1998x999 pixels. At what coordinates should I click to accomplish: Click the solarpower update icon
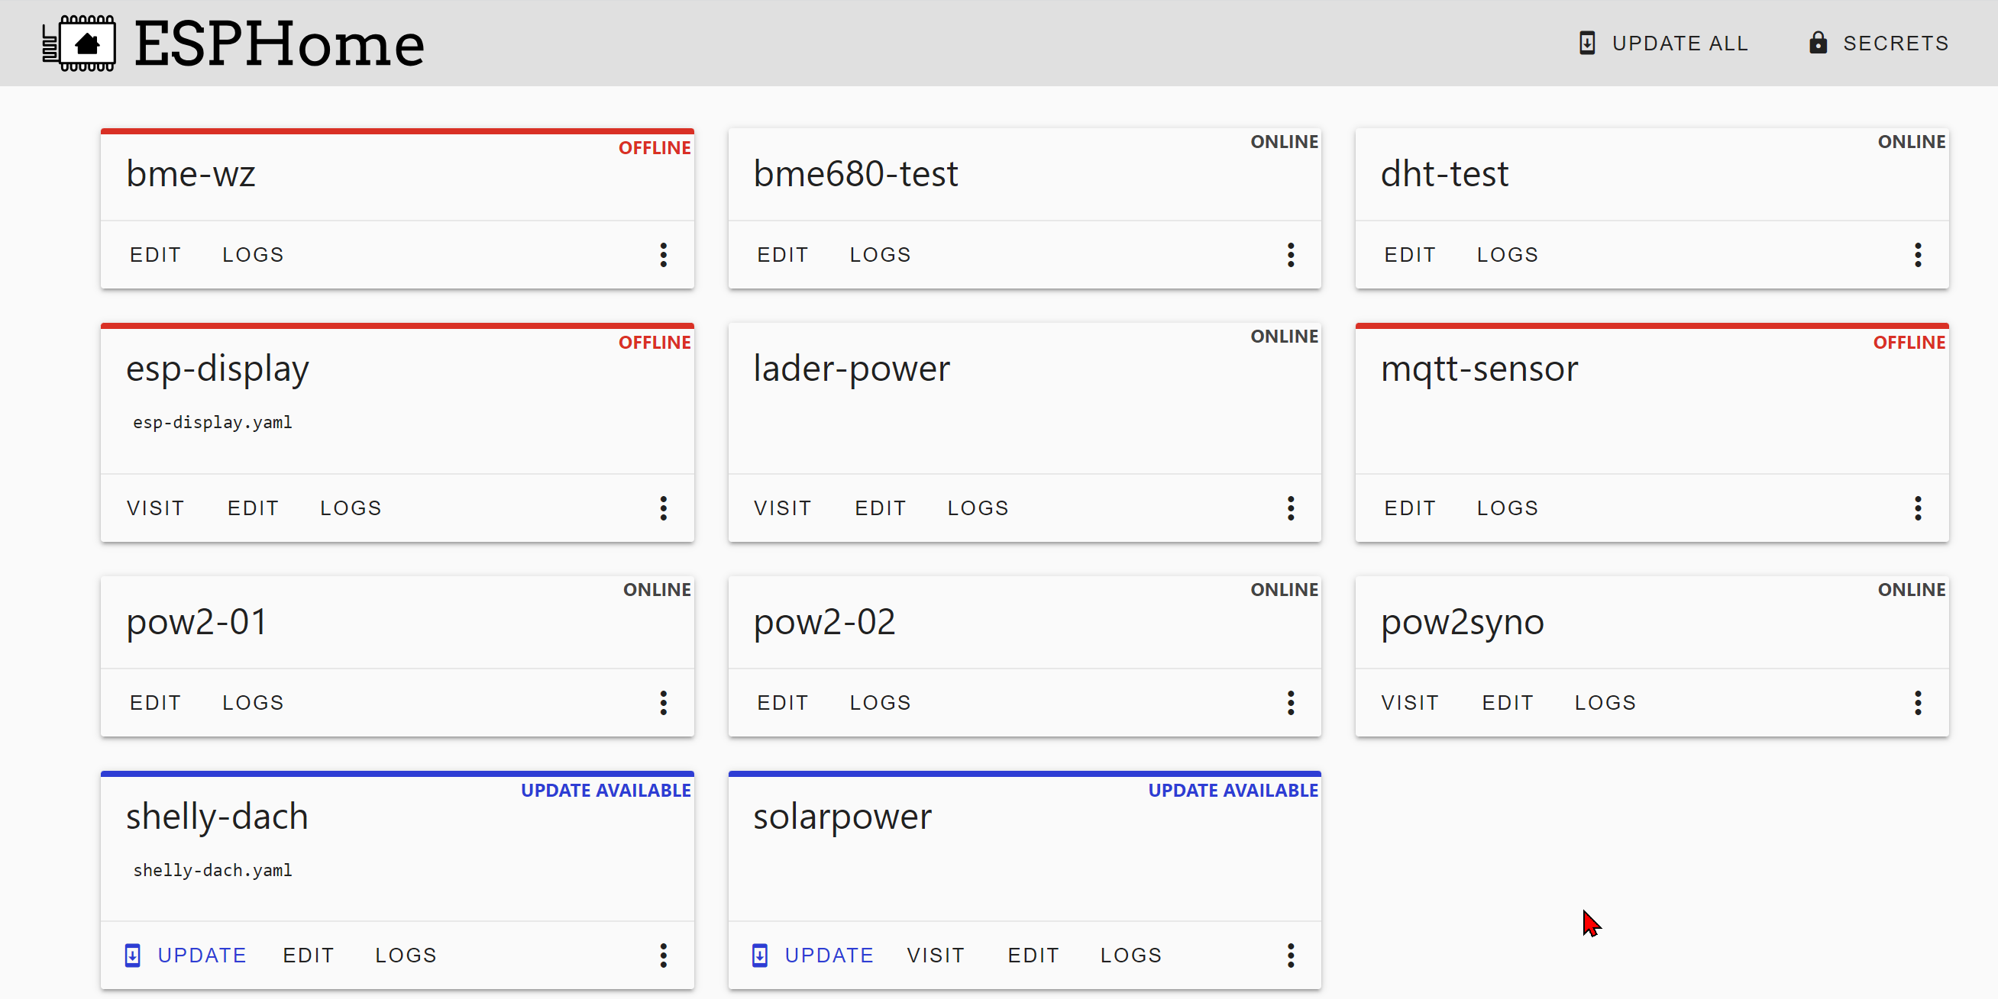pyautogui.click(x=759, y=955)
